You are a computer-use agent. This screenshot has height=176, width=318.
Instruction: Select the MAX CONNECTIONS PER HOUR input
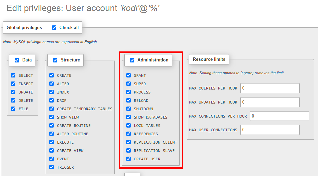click(279, 116)
